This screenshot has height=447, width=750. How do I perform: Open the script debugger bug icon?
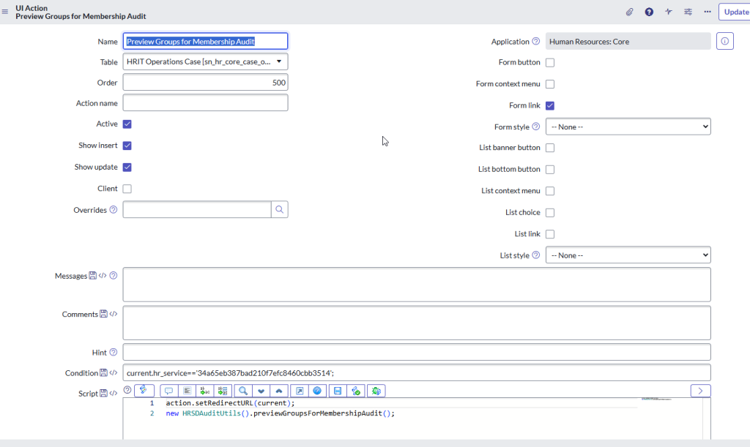[x=376, y=391]
